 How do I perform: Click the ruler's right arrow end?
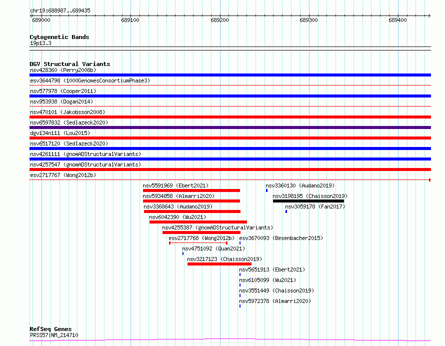(429, 16)
